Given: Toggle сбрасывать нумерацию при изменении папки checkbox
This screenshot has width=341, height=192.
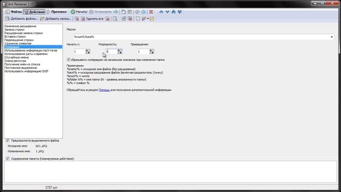Looking at the screenshot, I should 69,60.
